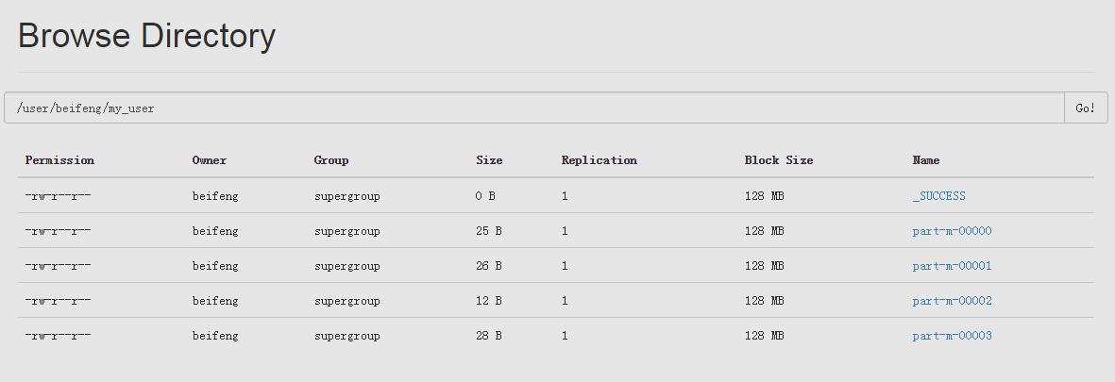Click the 26 B size cell

488,266
